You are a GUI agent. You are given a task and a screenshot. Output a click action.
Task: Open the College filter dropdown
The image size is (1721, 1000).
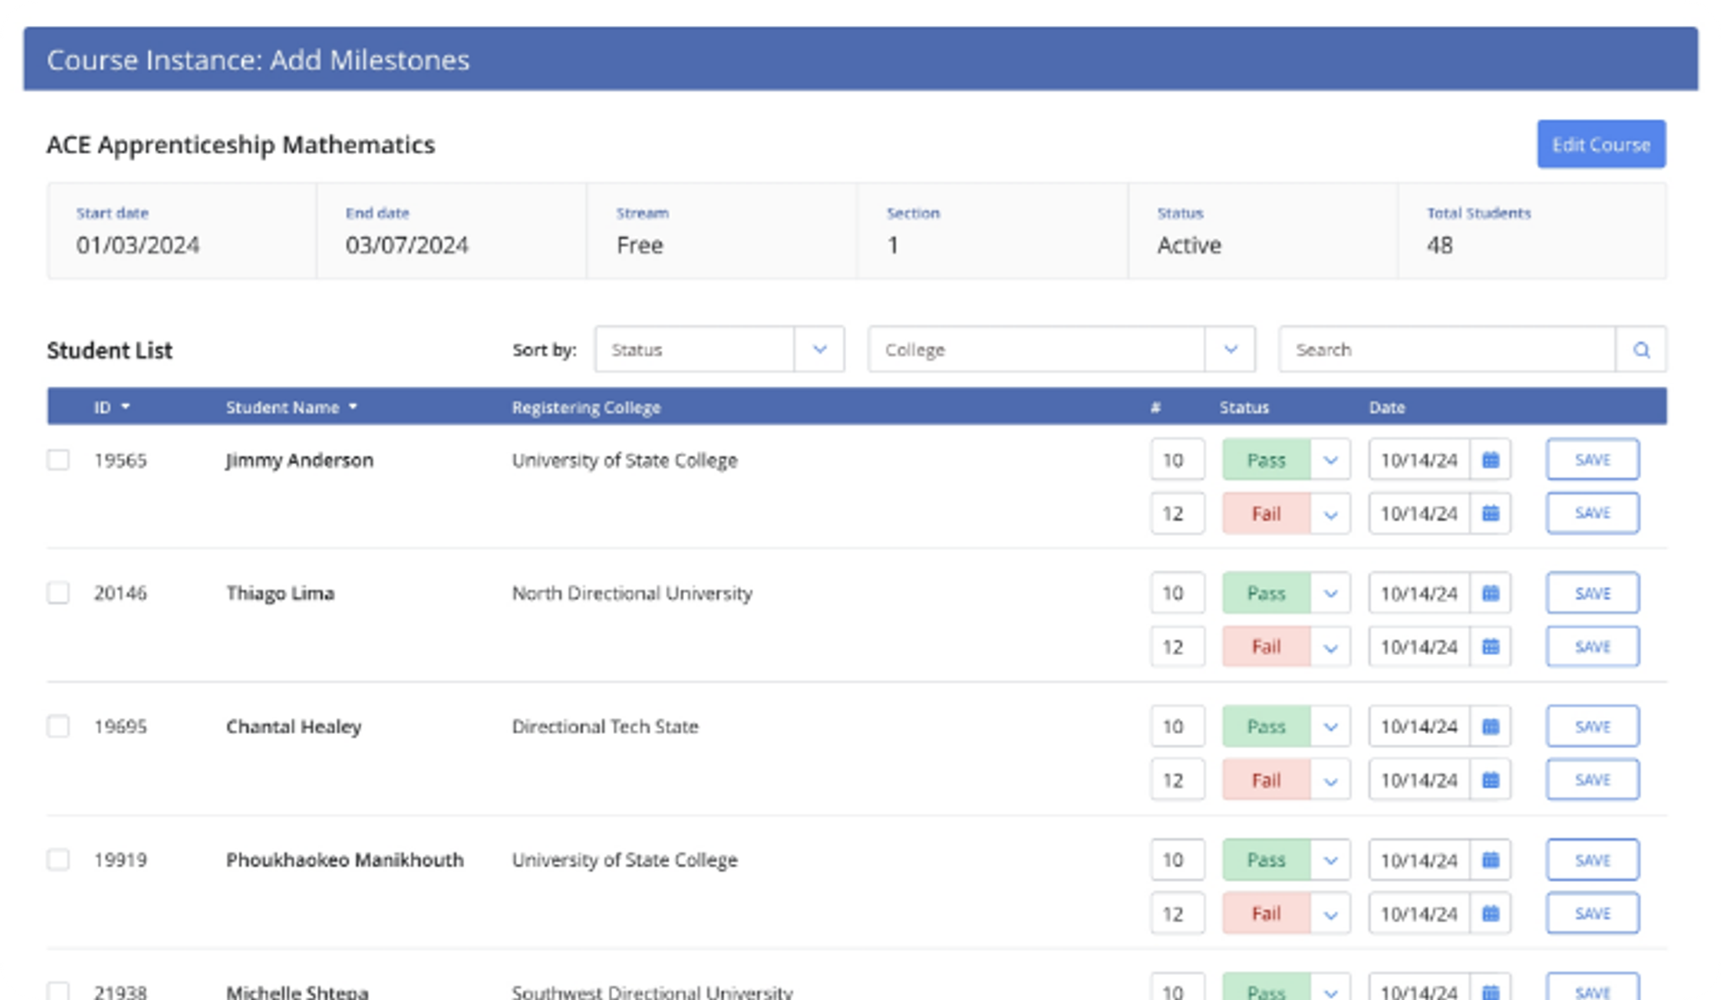(x=1061, y=349)
